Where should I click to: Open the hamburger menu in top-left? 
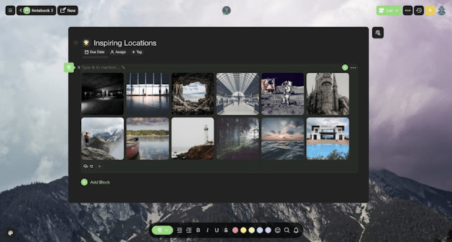[x=10, y=10]
